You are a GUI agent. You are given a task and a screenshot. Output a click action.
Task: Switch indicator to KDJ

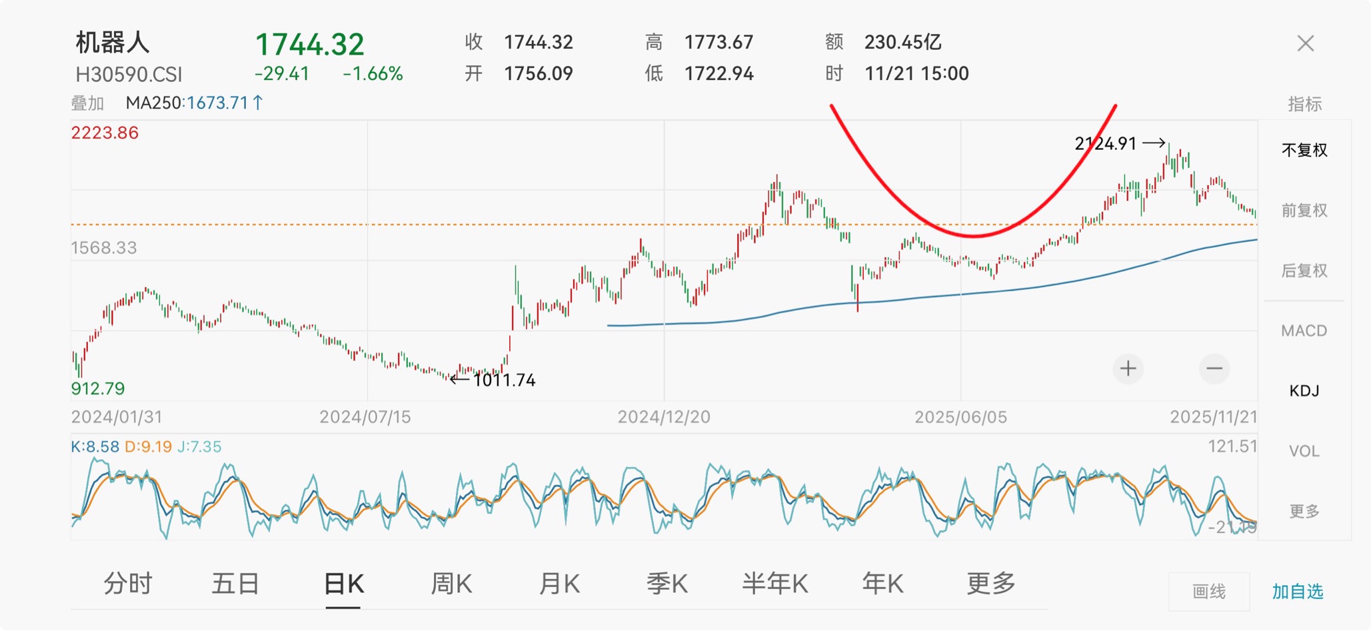click(1304, 390)
